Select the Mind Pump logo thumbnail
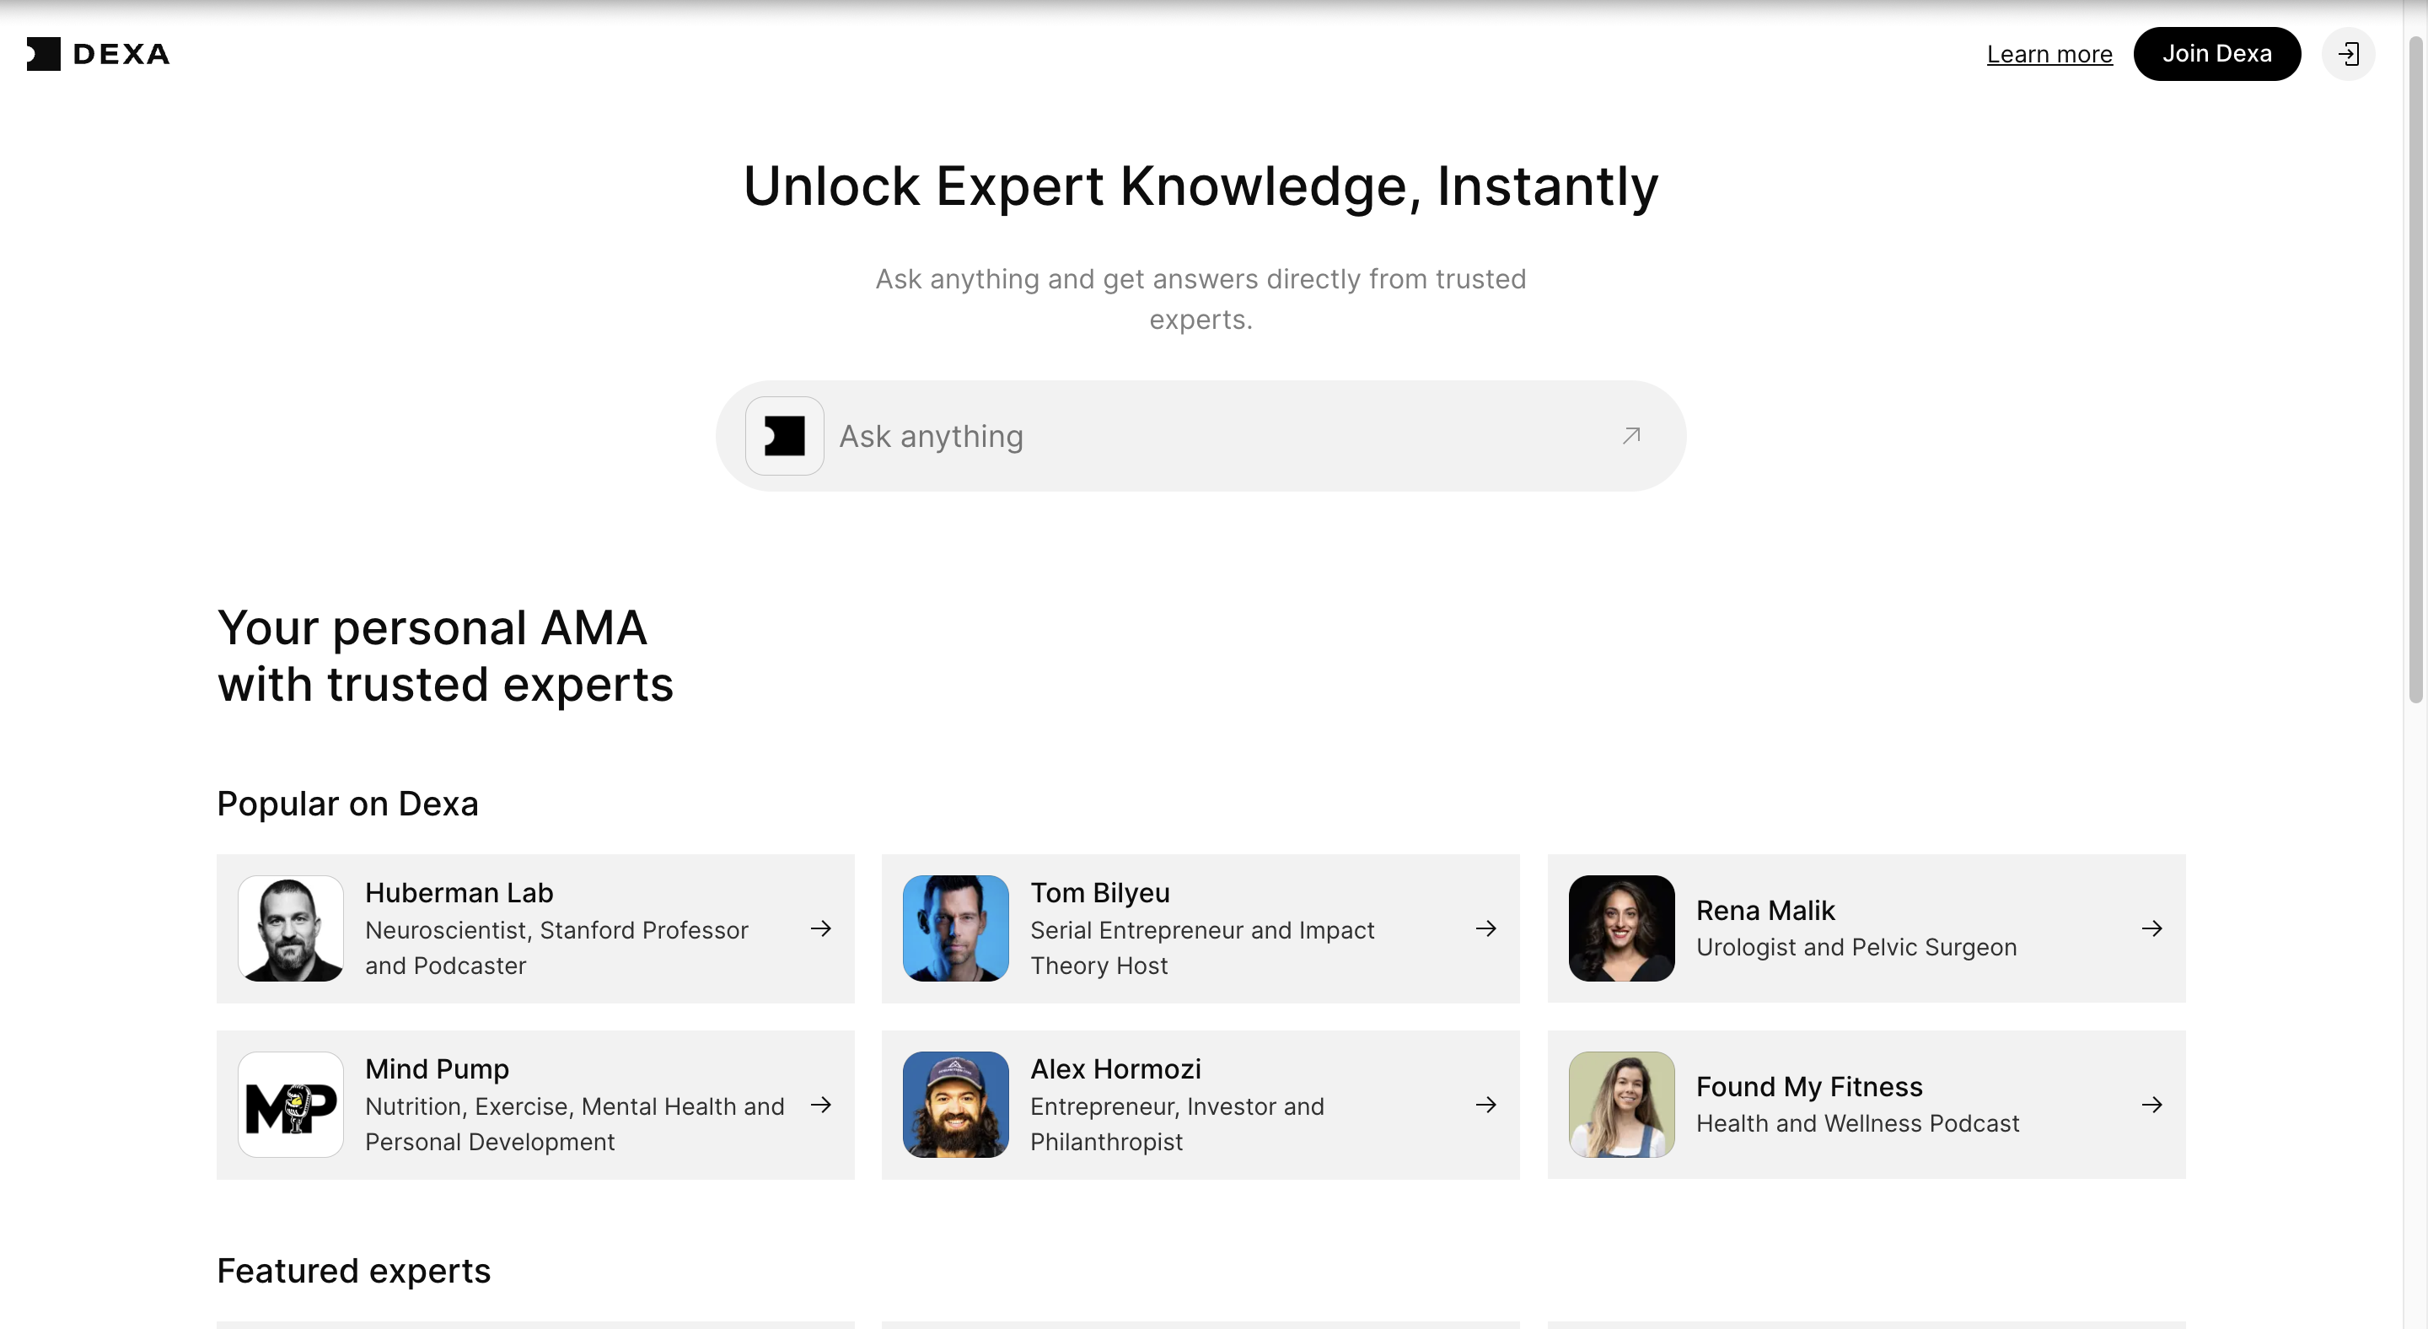Screen dimensions: 2428x1329 point(290,1105)
